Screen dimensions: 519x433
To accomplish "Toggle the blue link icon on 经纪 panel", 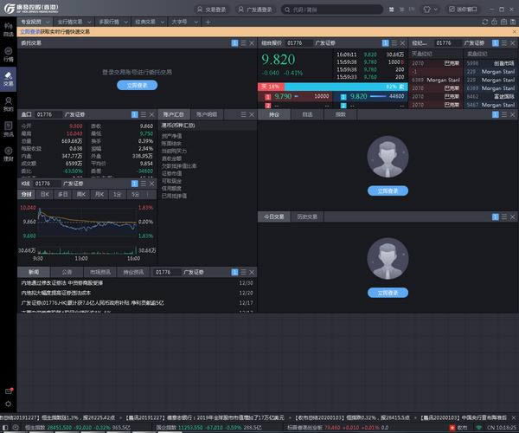I will (495, 43).
